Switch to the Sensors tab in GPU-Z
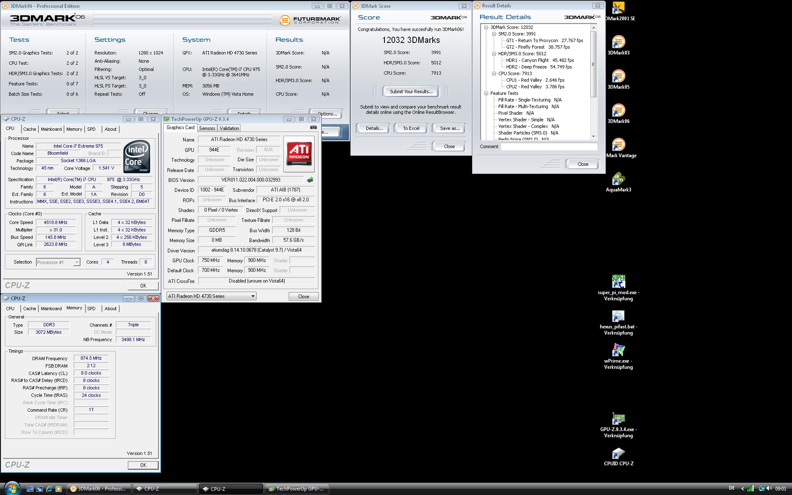This screenshot has width=792, height=495. 207,128
